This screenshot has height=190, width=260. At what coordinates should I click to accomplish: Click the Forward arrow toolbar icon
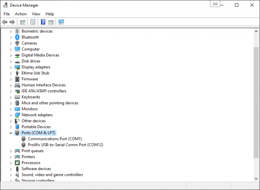point(12,22)
